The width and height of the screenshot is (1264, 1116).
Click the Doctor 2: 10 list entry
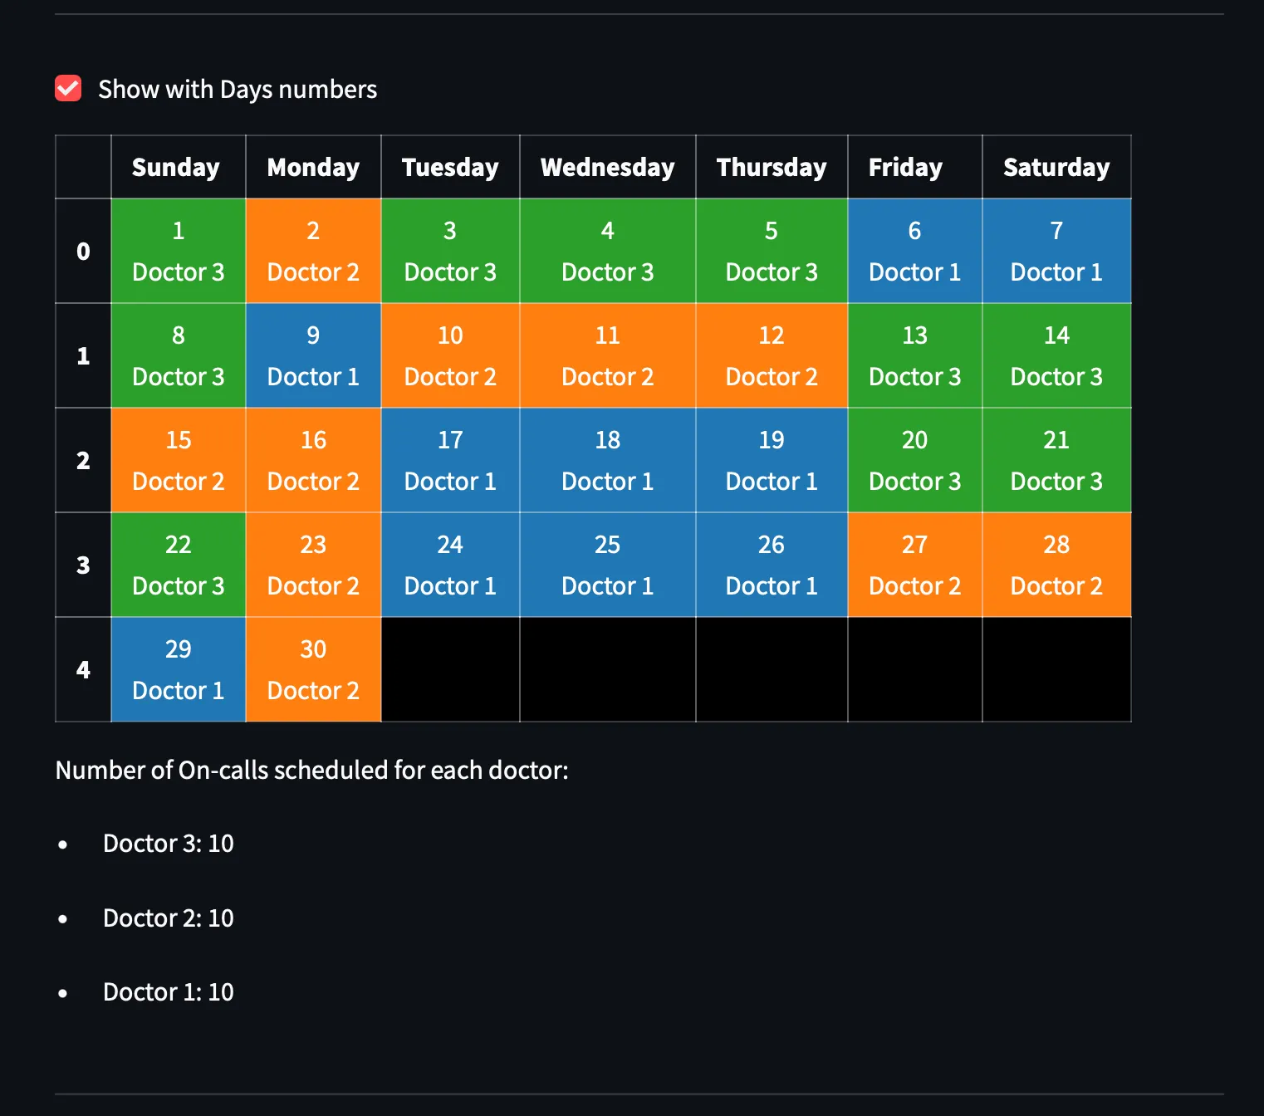point(167,918)
